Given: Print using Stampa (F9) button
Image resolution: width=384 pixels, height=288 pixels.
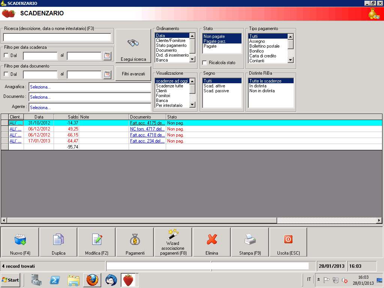Looking at the screenshot, I should [x=250, y=242].
